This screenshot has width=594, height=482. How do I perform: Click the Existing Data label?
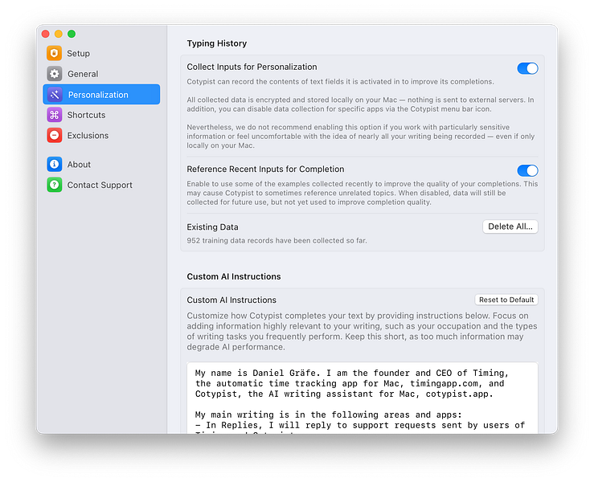tap(212, 227)
